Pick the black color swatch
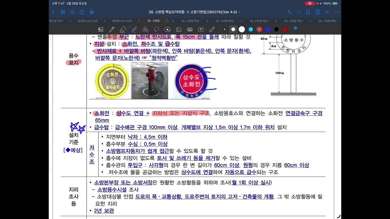Screen dimensions: 390x219 276,30
